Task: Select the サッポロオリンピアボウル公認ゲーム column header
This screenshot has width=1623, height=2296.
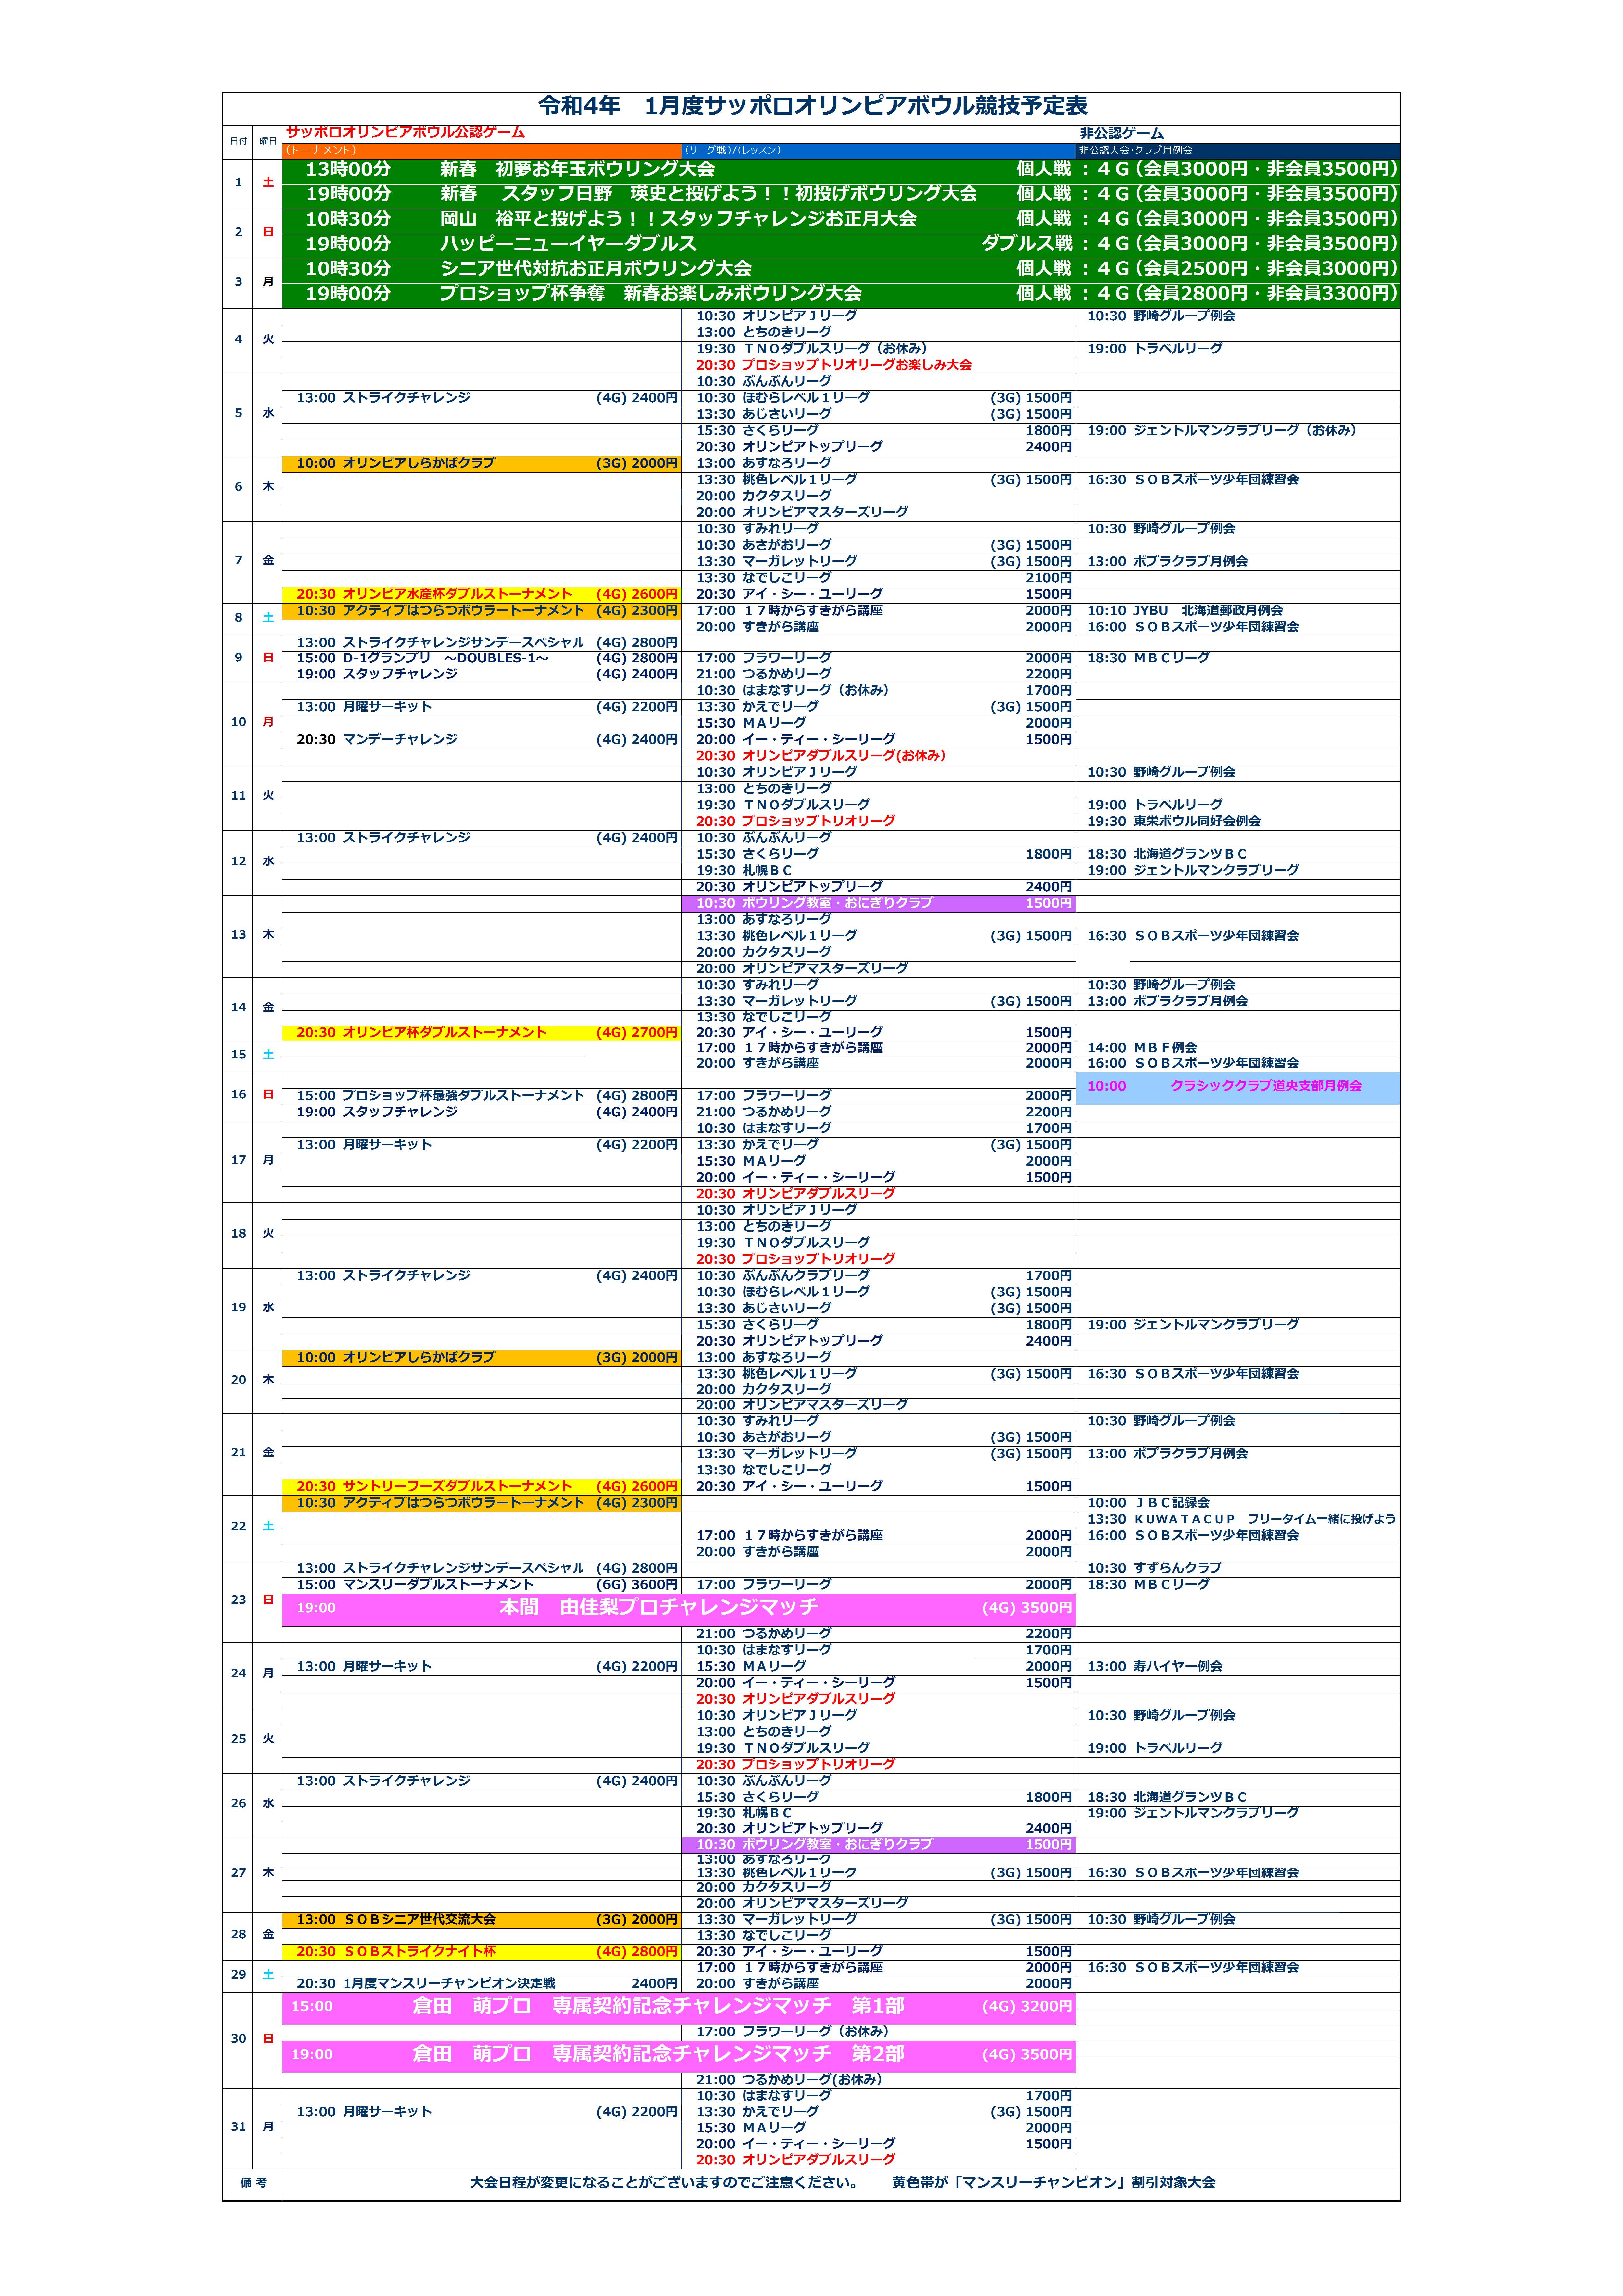Action: coord(405,132)
